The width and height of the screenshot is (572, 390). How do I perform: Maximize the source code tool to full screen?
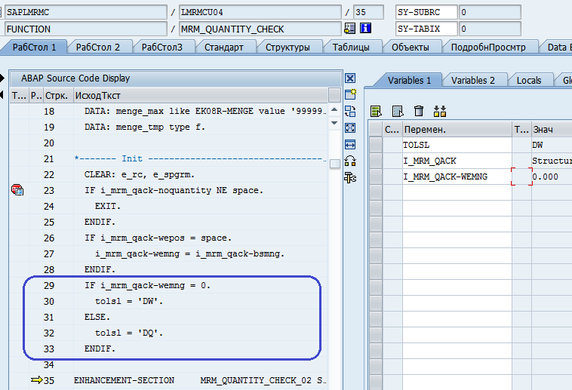click(350, 127)
